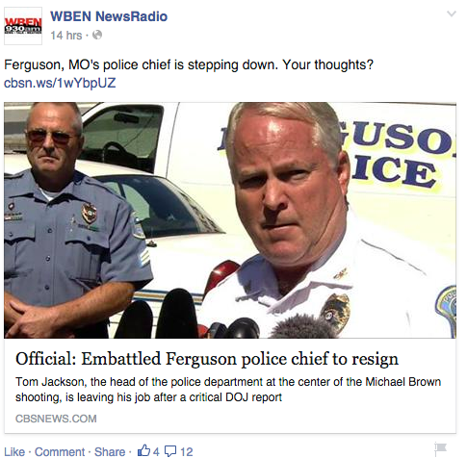The image size is (467, 458).
Task: Share the Ferguson police chief post
Action: coord(110,451)
